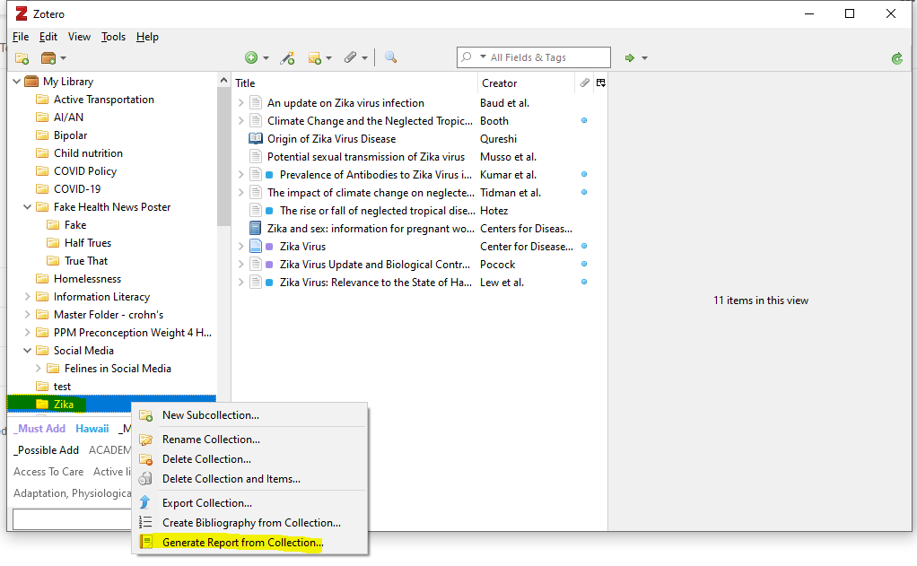Click the collections pane scrollbar up arrow
This screenshot has height=566, width=917.
click(x=223, y=80)
